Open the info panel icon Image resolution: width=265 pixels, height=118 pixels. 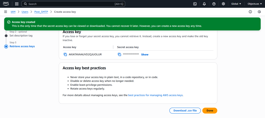(250, 12)
